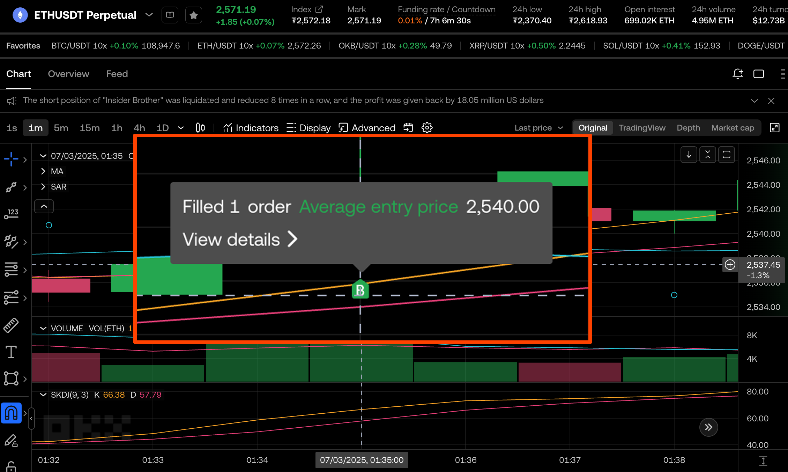The width and height of the screenshot is (788, 472).
Task: Switch to TradingView chart mode
Action: point(642,128)
